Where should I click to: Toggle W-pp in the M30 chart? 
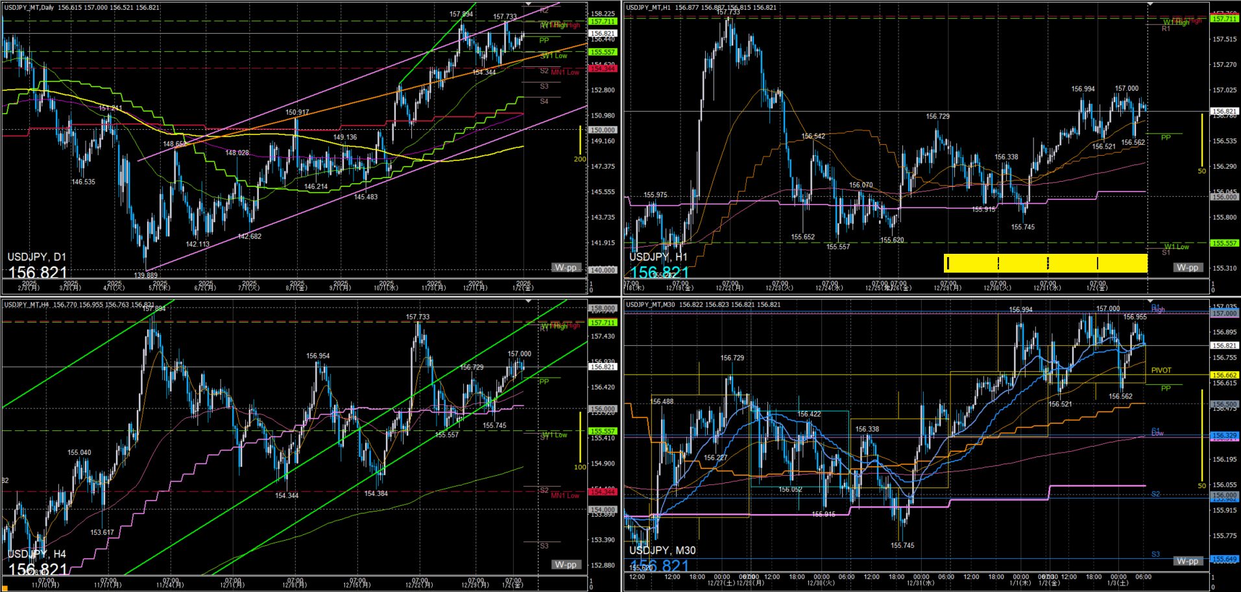pyautogui.click(x=1187, y=561)
